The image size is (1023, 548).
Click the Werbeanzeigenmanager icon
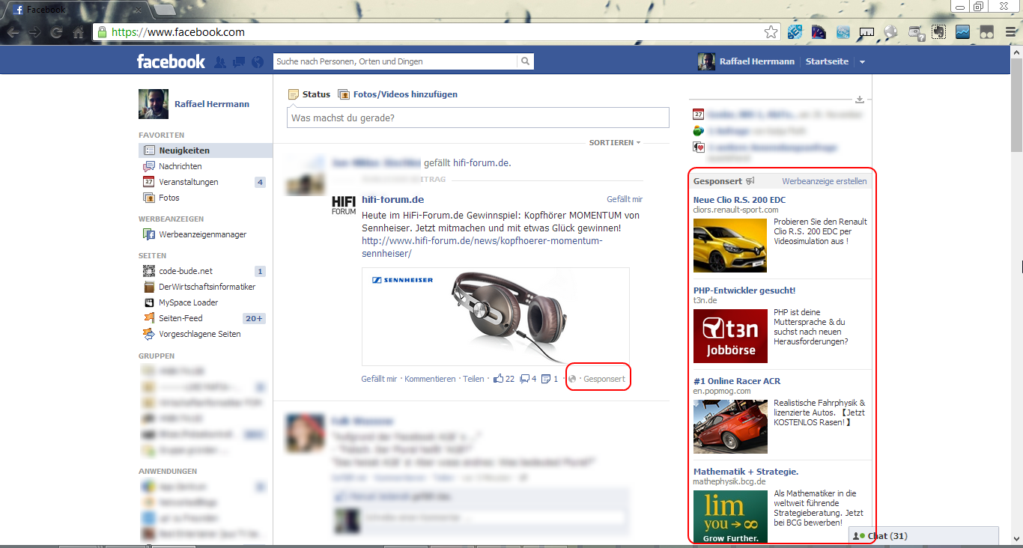[148, 234]
